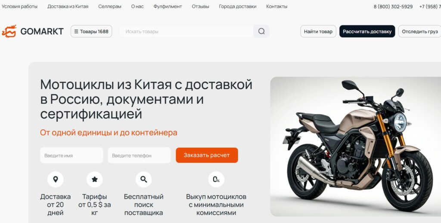Viewport: 441px width, 223px height.
Task: Click the 0% commission icon
Action: pos(216,179)
